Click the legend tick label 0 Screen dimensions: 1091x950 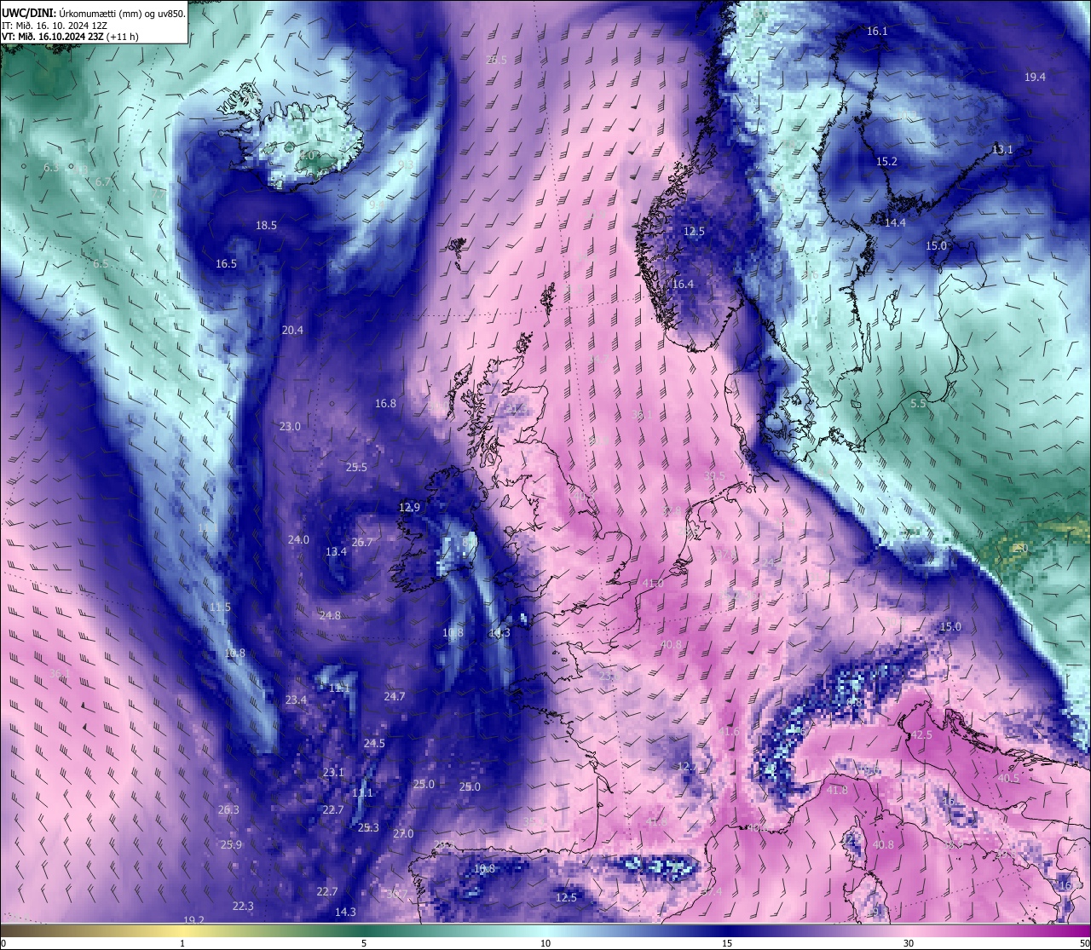[x=3, y=943]
